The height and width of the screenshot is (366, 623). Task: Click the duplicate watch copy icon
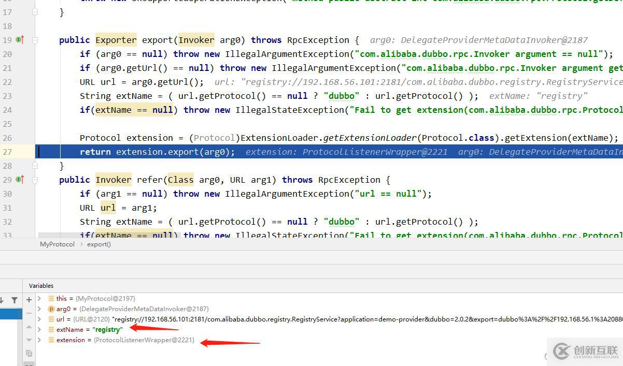click(x=29, y=353)
